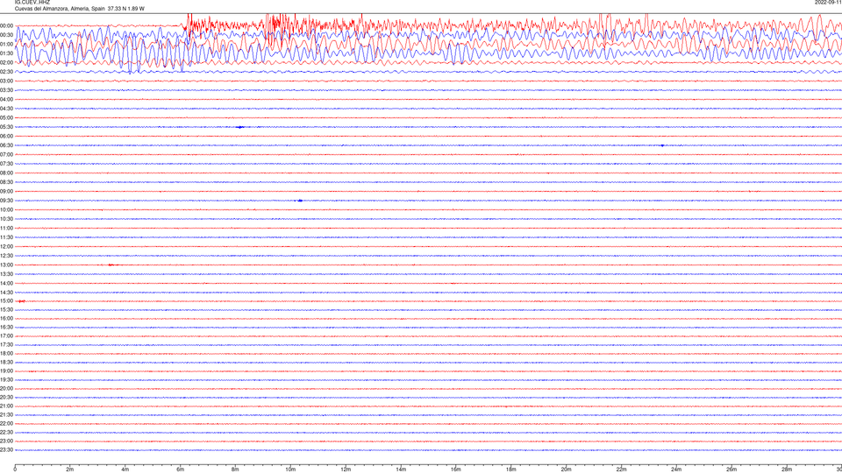Select the 22:00 trace time label
The height and width of the screenshot is (473, 842).
[6, 424]
